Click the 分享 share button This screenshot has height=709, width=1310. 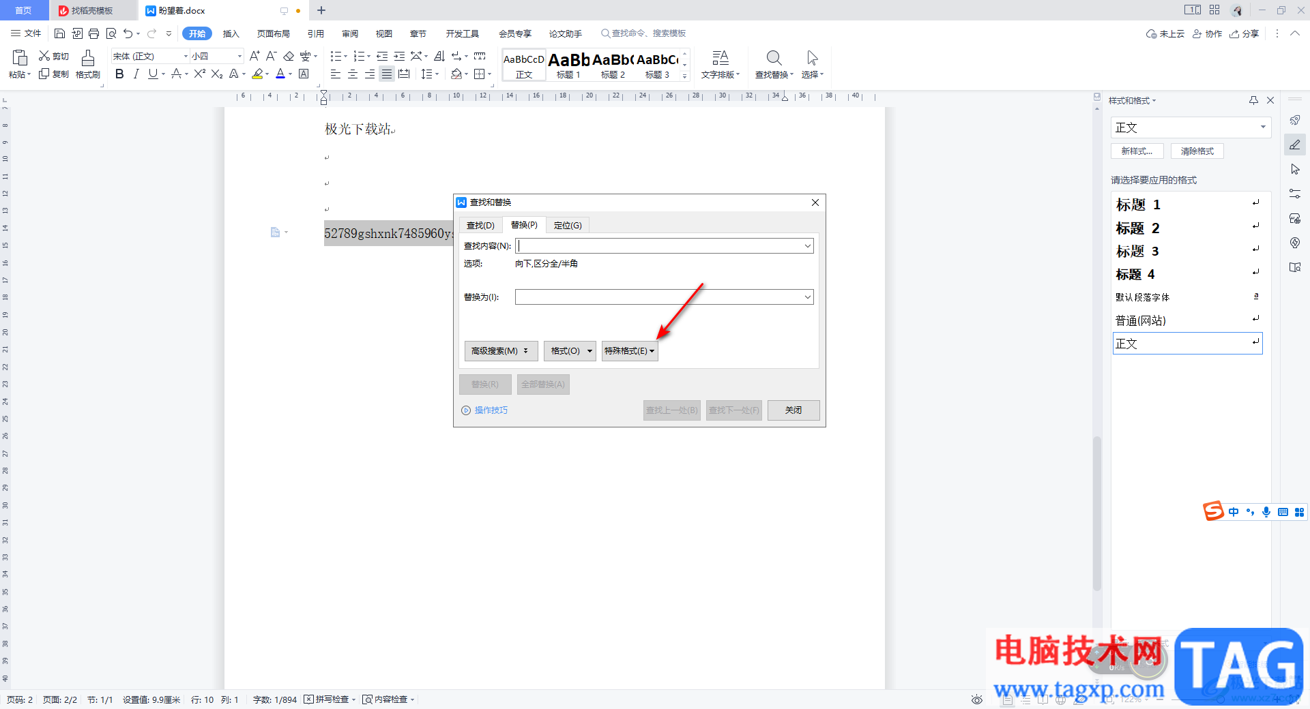(x=1244, y=33)
